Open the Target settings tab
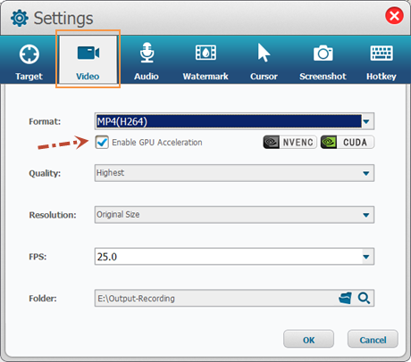411x362 pixels. tap(29, 62)
